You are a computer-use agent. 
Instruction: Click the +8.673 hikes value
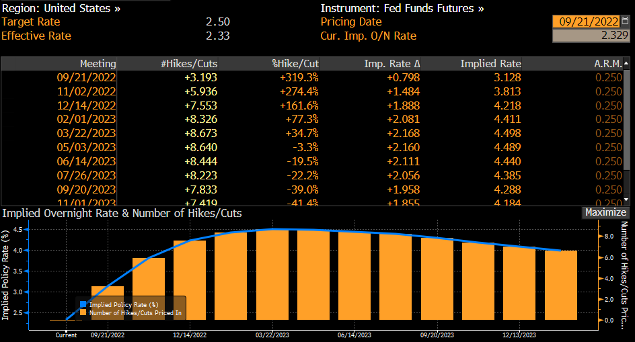coord(201,133)
